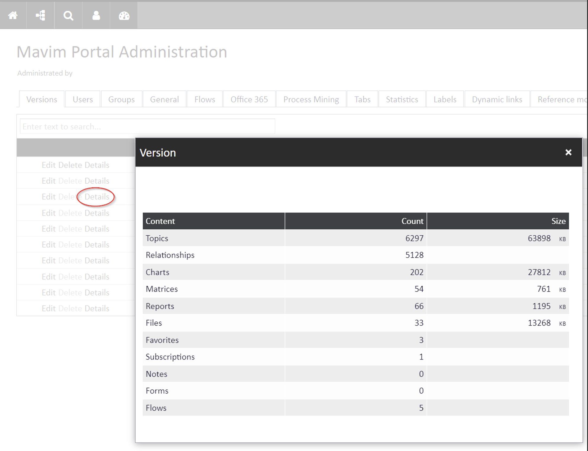
Task: Click Edit in the last version row
Action: click(48, 308)
